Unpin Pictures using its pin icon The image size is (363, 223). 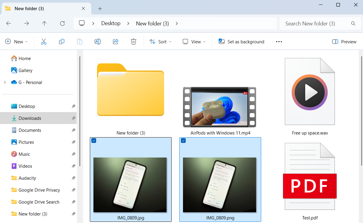[x=73, y=142]
